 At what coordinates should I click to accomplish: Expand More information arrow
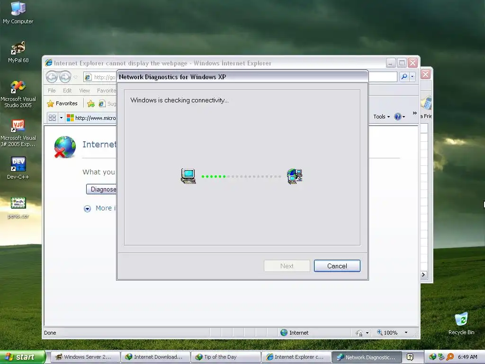pos(87,209)
